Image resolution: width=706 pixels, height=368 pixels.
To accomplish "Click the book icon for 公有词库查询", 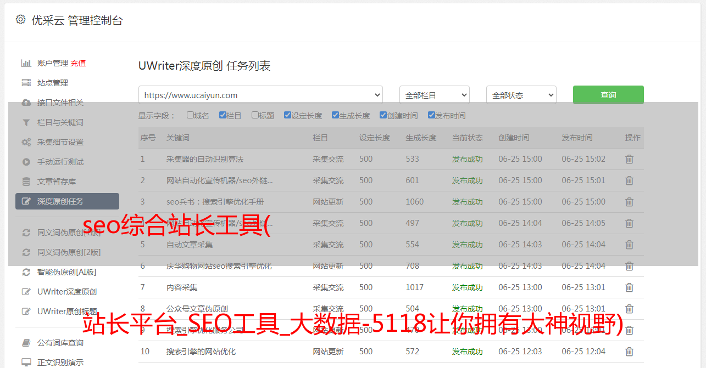I will click(x=26, y=343).
